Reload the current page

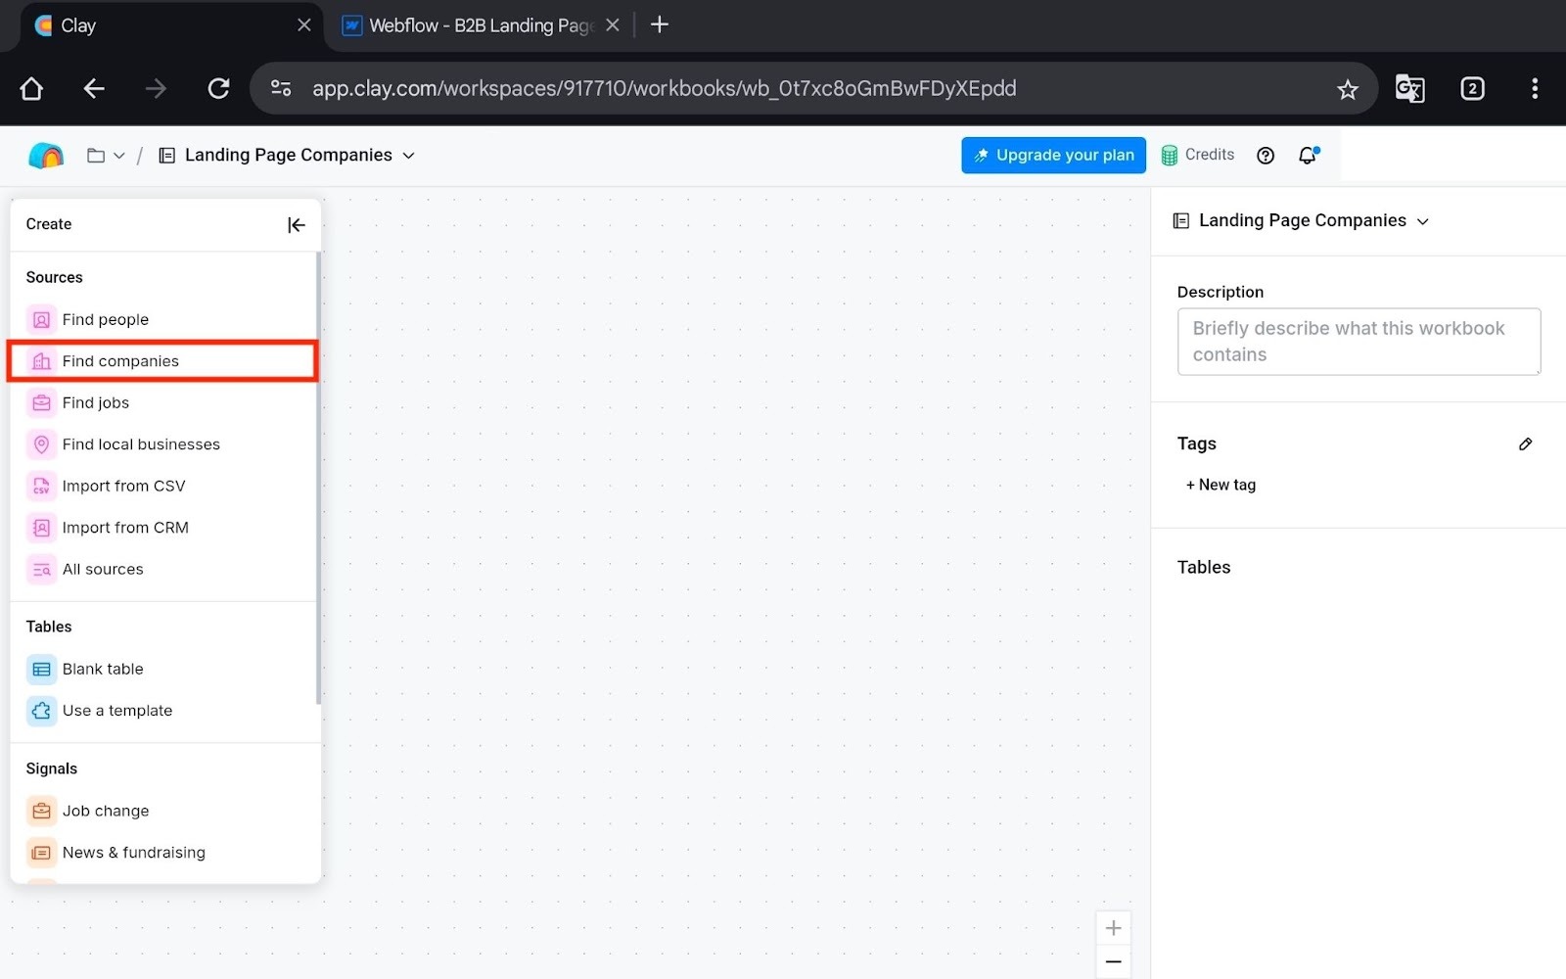coord(218,89)
